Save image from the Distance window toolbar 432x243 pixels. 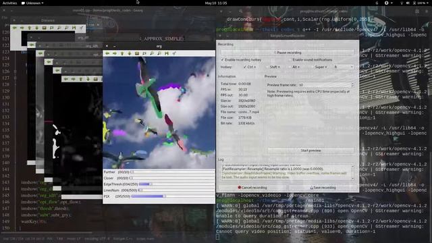74,28
